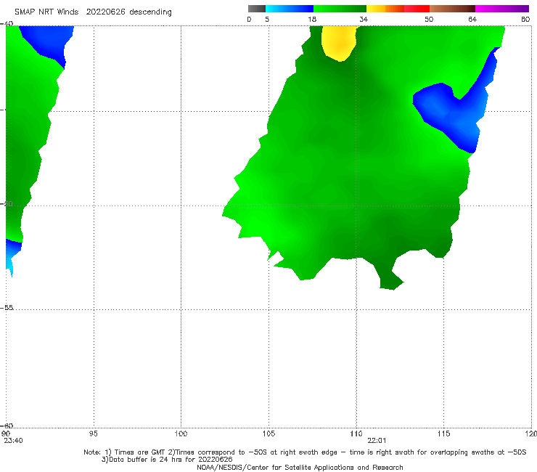The width and height of the screenshot is (537, 472).
Task: Click the longitude label 100
Action: pyautogui.click(x=181, y=434)
